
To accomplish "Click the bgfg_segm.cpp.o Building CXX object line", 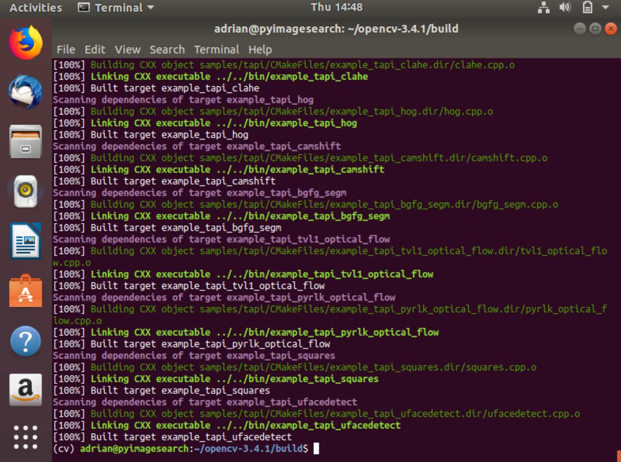I will click(x=306, y=205).
